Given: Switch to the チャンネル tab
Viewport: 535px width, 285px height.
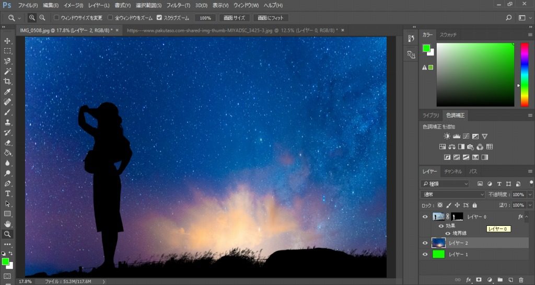Looking at the screenshot, I should click(453, 172).
